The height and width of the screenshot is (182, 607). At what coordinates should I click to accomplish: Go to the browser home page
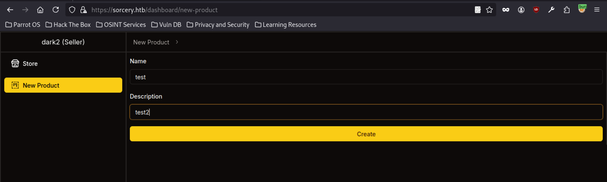pyautogui.click(x=40, y=10)
